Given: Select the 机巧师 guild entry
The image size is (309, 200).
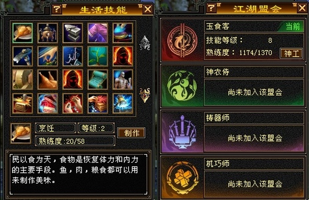Looking at the screenshot, I should (x=233, y=178).
